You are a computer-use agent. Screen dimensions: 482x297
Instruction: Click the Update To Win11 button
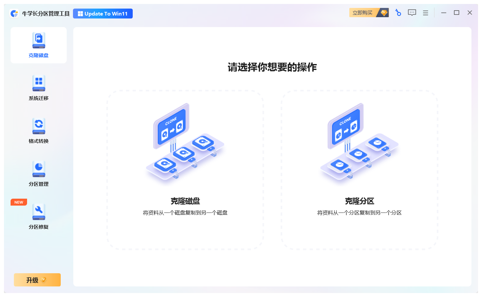pyautogui.click(x=103, y=14)
